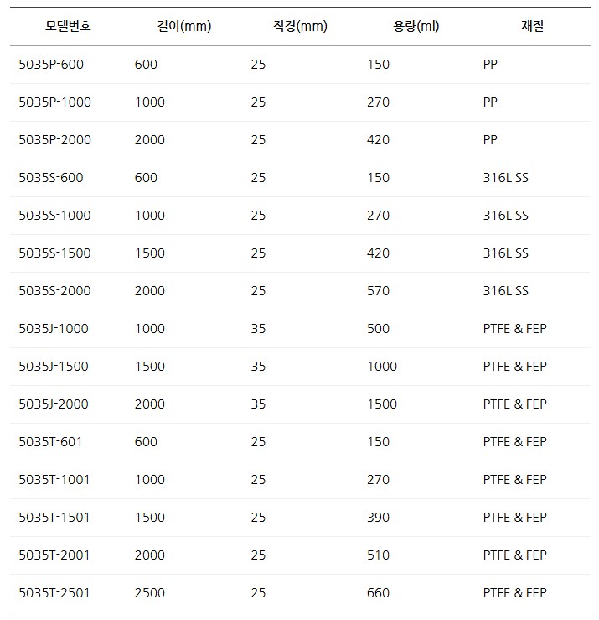Click the 길이(mm) column header

coord(184,26)
